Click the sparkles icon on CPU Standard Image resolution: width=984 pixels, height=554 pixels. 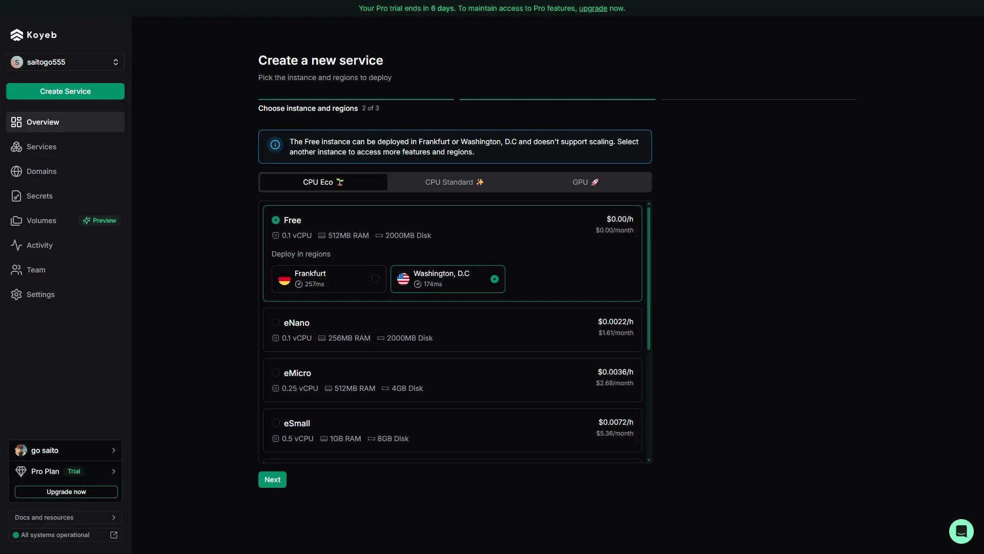[480, 182]
